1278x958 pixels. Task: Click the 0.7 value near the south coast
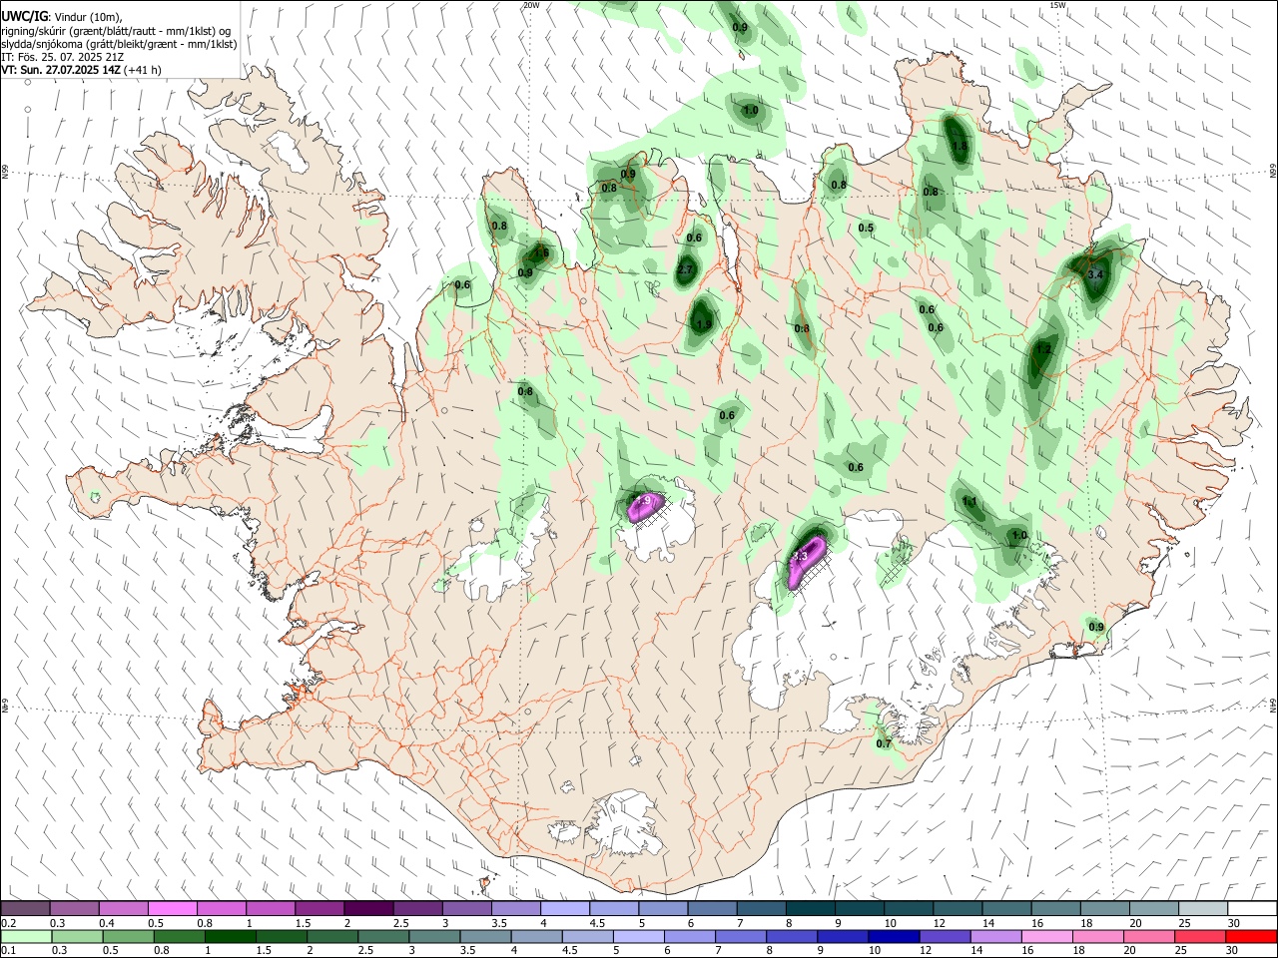[883, 743]
